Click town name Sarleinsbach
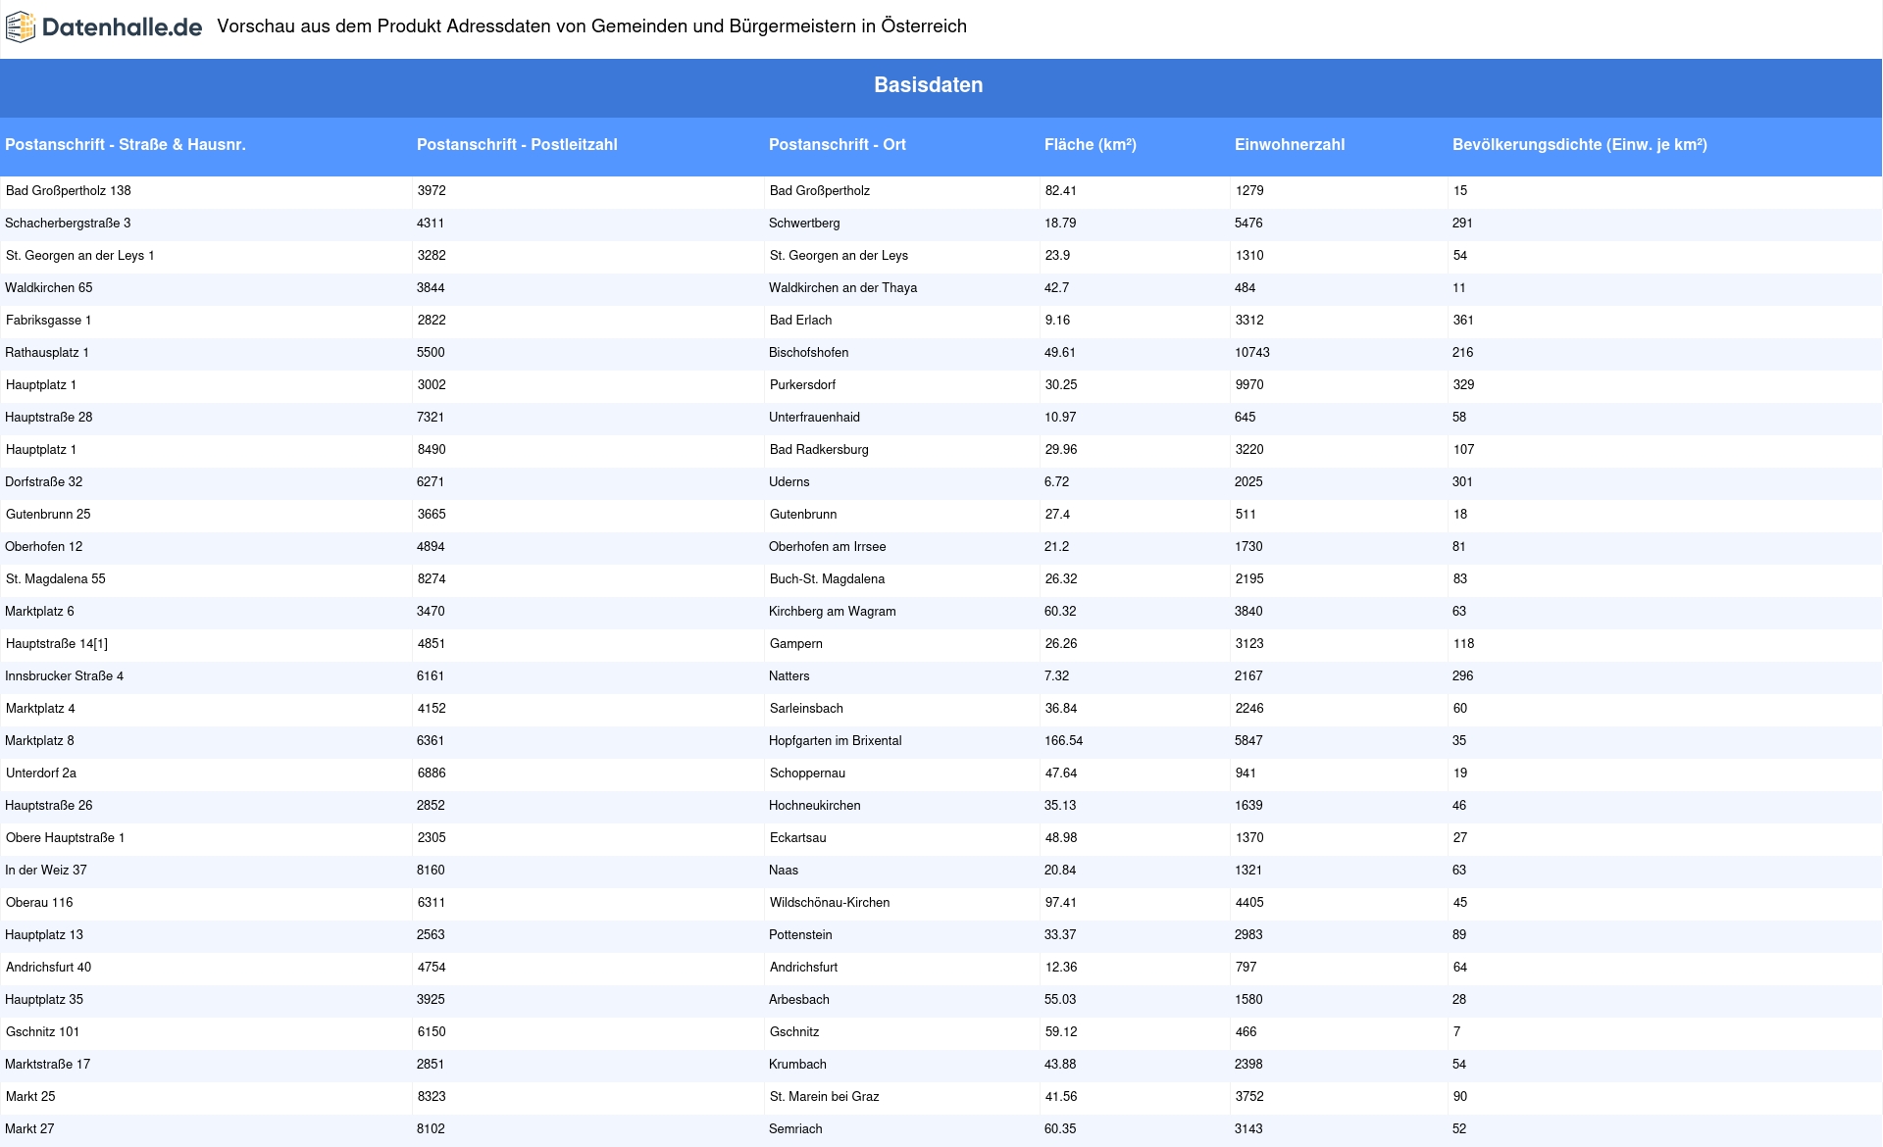Image resolution: width=1883 pixels, height=1147 pixels. click(806, 709)
